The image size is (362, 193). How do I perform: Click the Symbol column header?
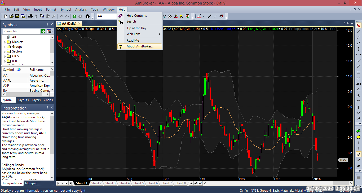(15, 70)
